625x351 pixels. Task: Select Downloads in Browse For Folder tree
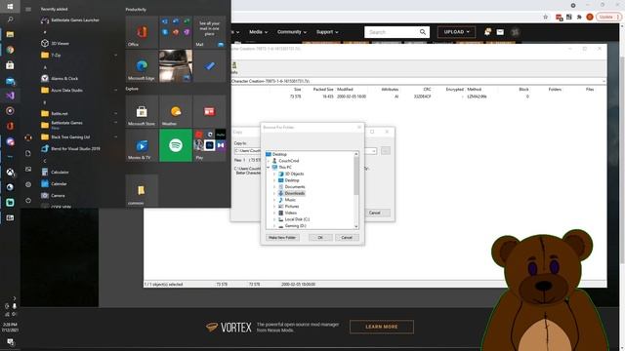point(295,193)
